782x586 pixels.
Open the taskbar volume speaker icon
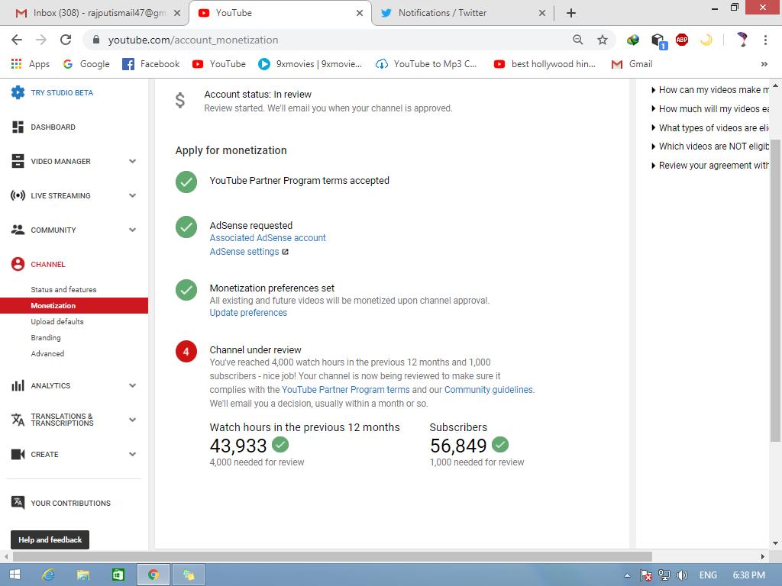pos(682,575)
